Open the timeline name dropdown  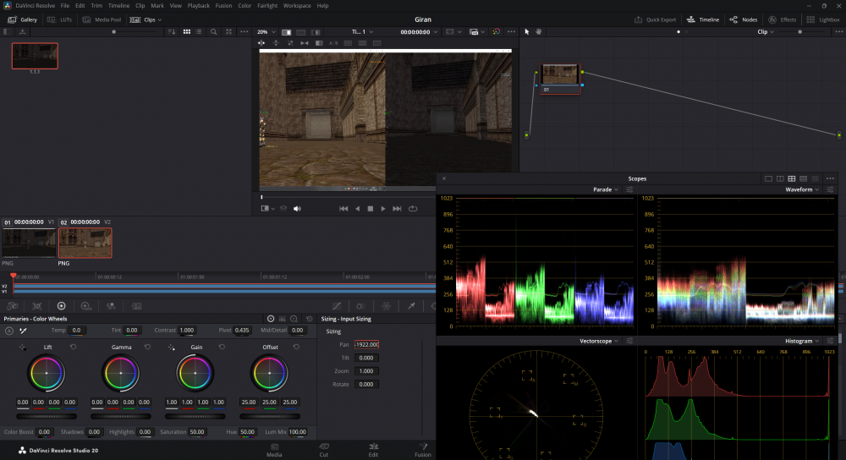362,32
